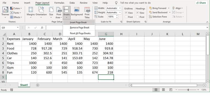Switch to the Insert tab
The image size is (210, 105).
(27, 3)
